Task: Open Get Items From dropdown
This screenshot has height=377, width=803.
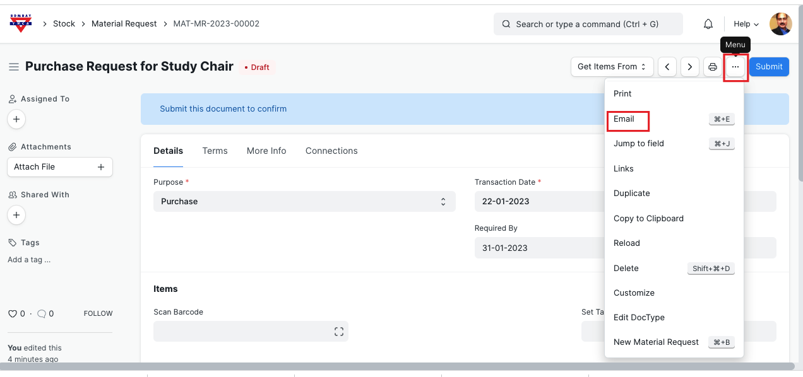Action: coord(611,67)
